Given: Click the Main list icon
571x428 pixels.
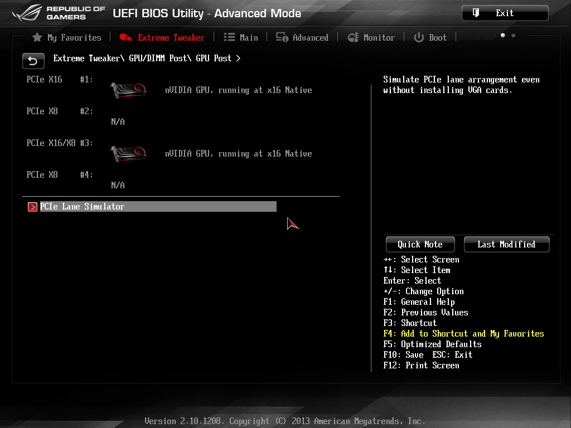Looking at the screenshot, I should tap(229, 37).
